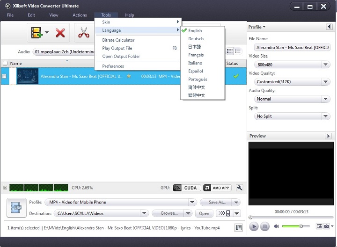Open the Actions menu

coord(80,15)
